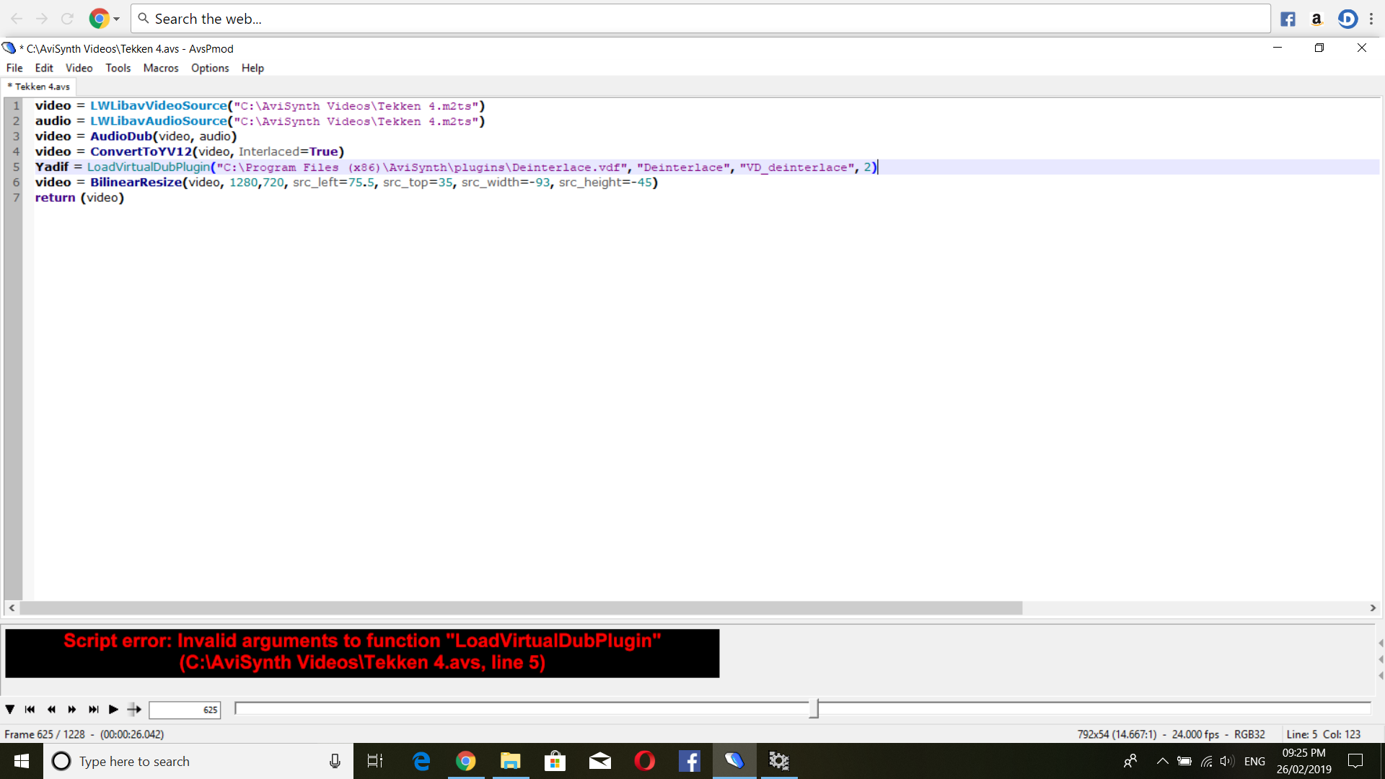Open AvsPmod from the taskbar
1385x779 pixels.
coord(734,761)
